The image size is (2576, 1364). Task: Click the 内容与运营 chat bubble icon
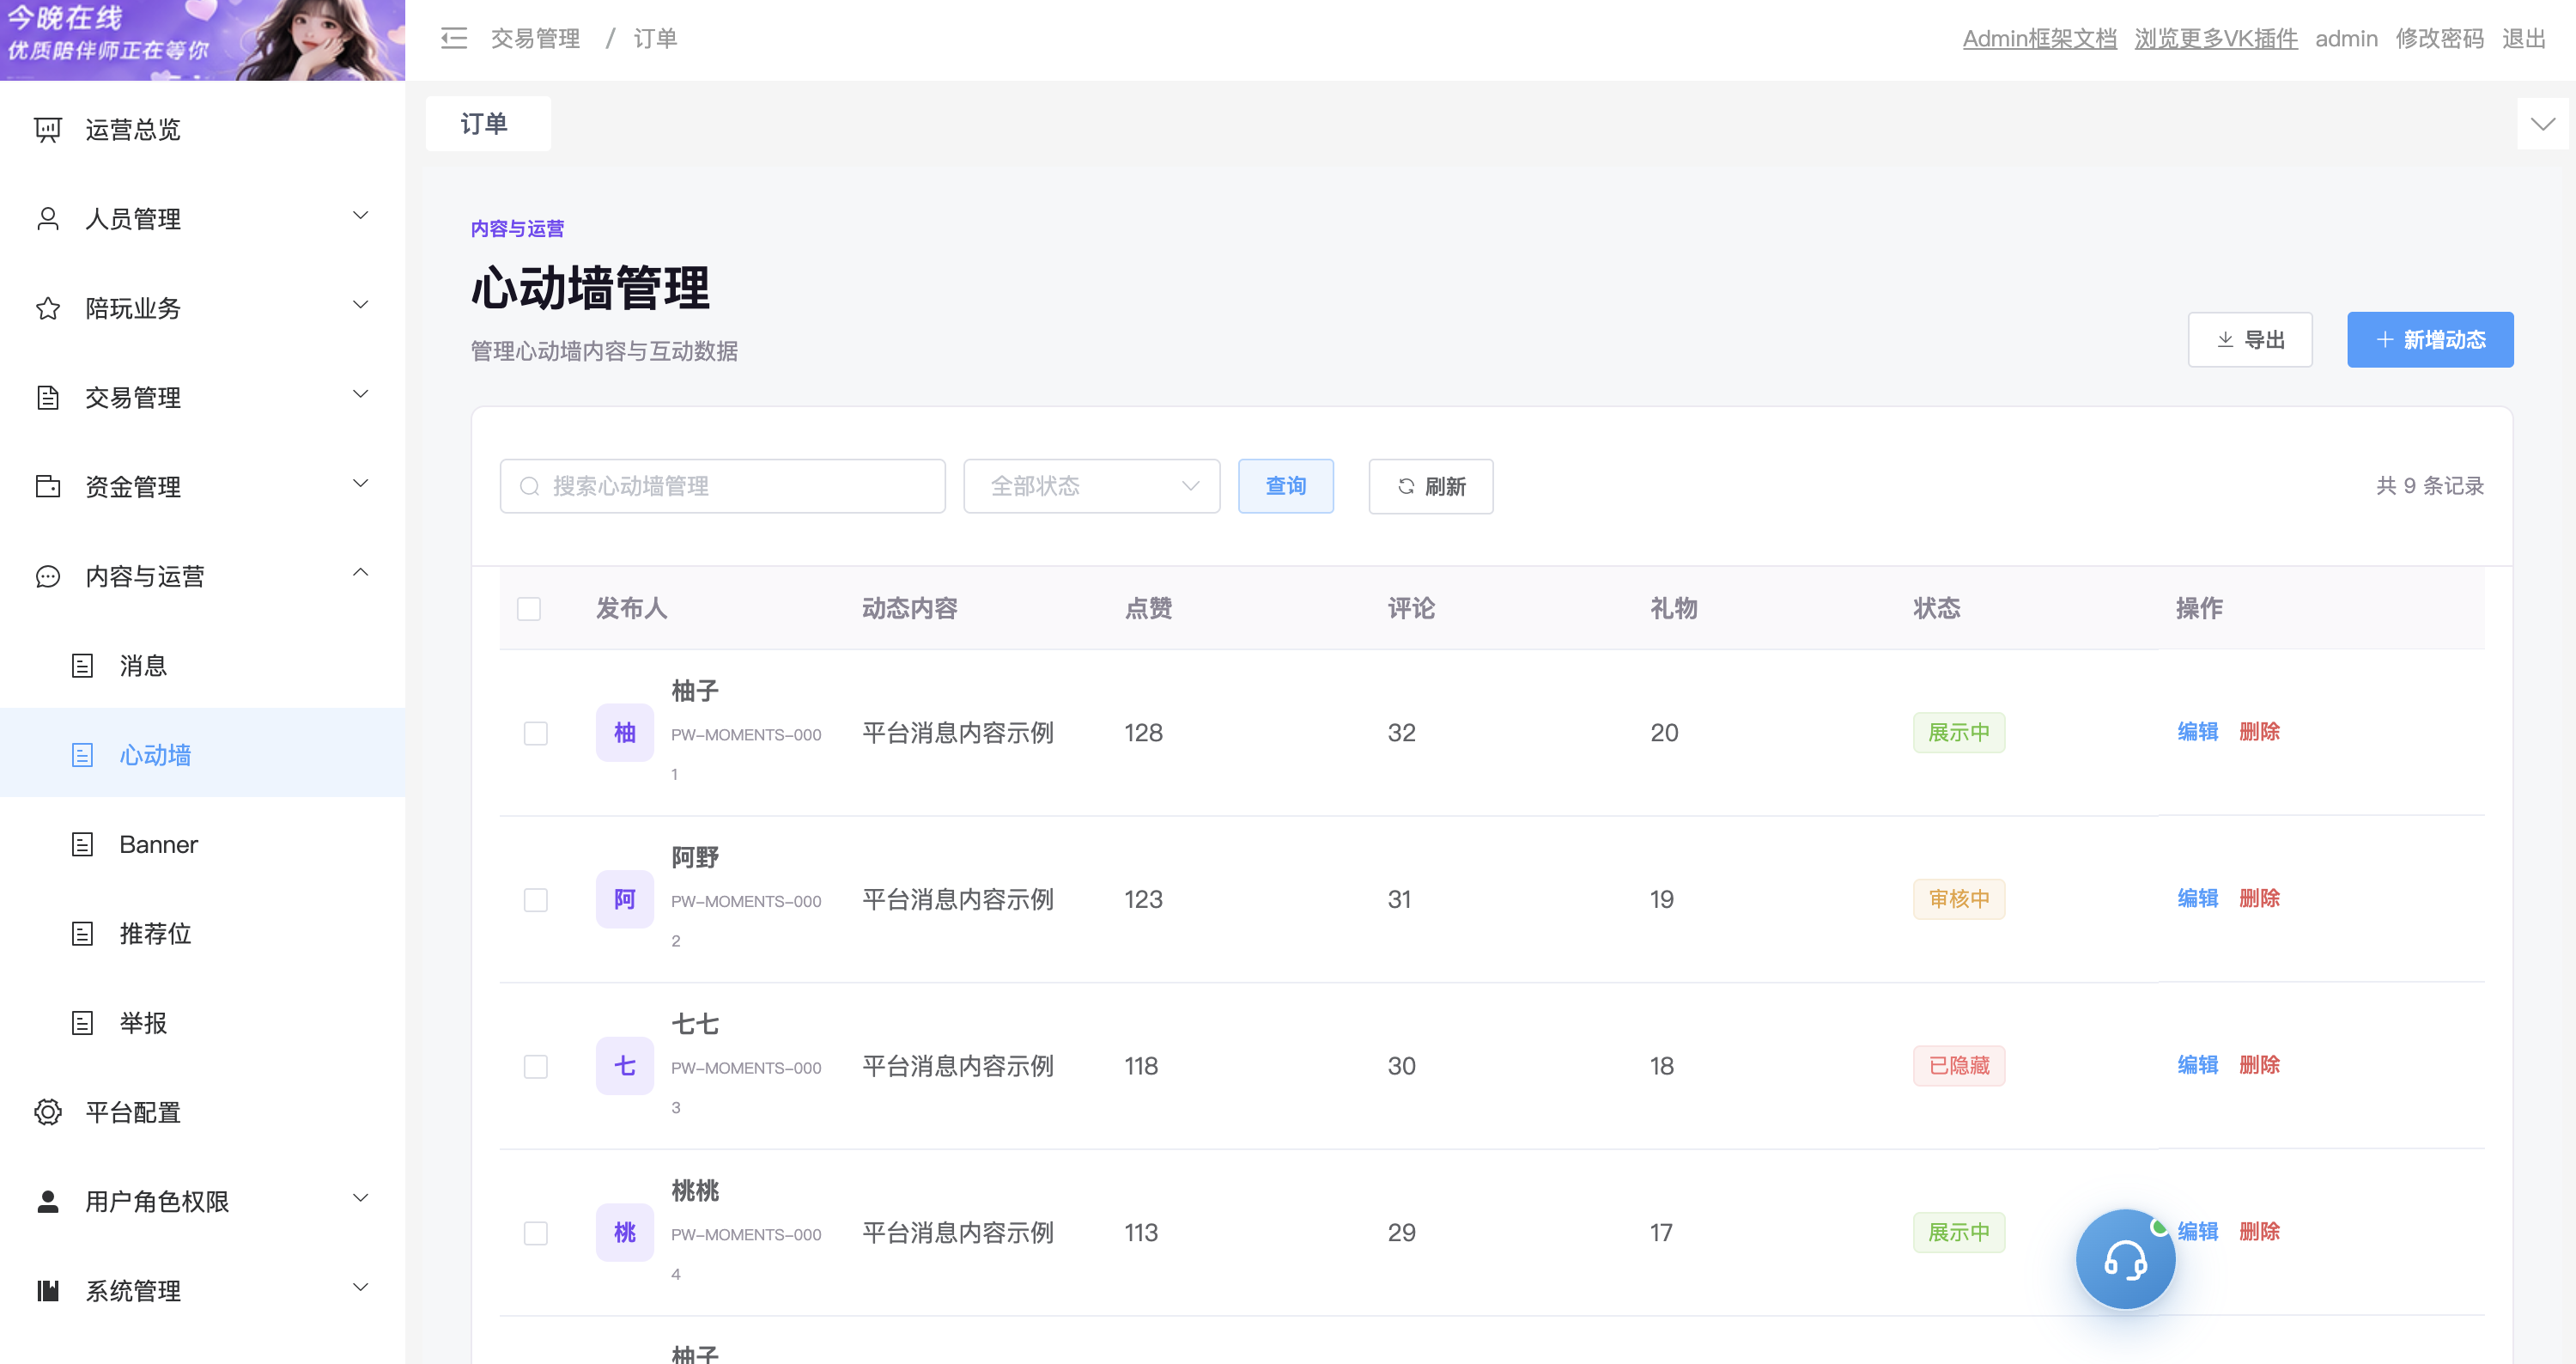tap(48, 576)
